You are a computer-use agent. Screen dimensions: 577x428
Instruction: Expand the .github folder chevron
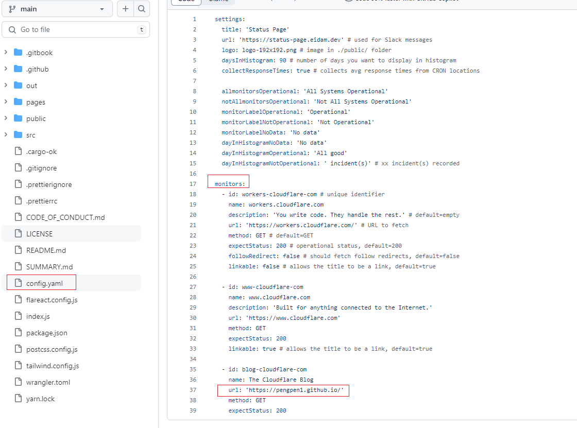click(6, 69)
